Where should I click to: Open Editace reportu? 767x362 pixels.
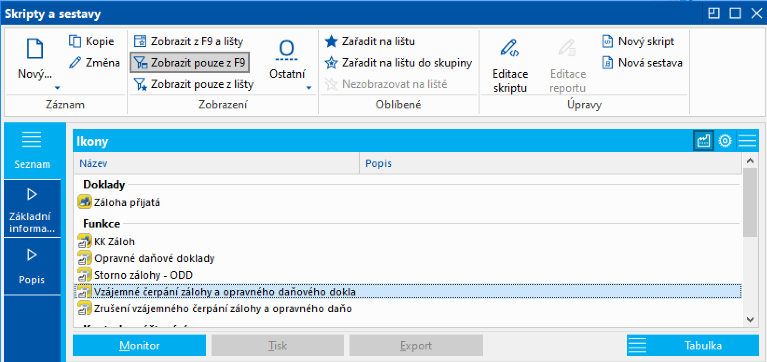[568, 66]
